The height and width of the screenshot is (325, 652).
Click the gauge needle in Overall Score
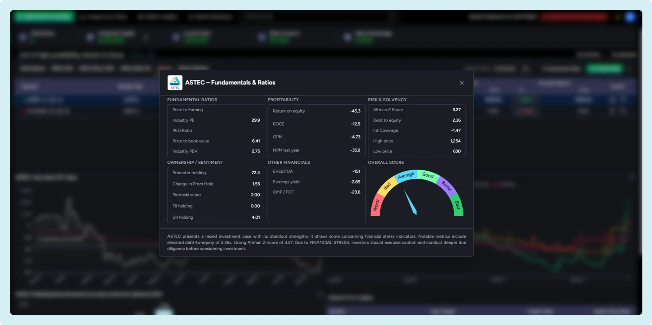coord(410,202)
